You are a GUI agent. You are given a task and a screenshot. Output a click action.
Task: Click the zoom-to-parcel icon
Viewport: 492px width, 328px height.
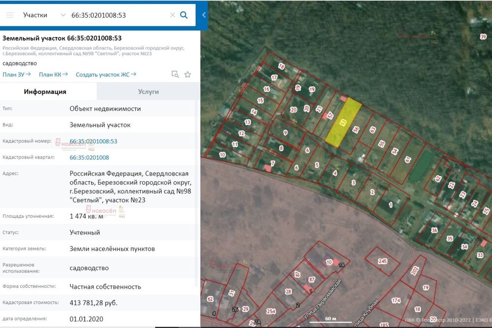click(175, 75)
